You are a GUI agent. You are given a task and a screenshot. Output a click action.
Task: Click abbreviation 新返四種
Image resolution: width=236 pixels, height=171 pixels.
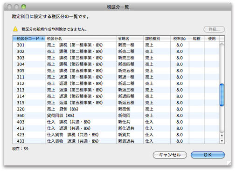(126, 96)
